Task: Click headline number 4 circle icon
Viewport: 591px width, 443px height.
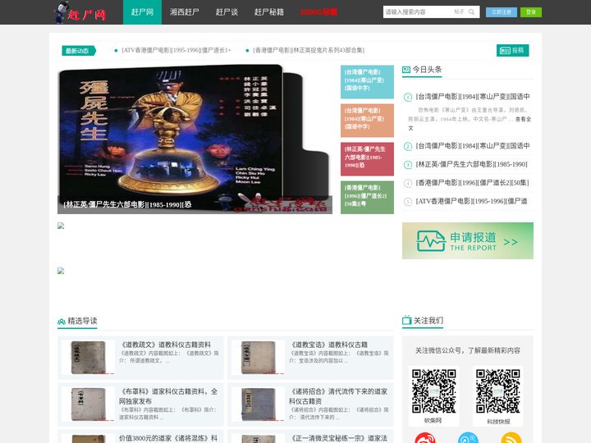Action: tap(408, 183)
